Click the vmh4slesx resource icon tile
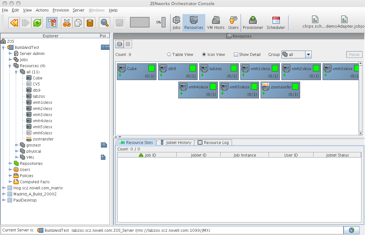The image size is (365, 235). coord(198,90)
